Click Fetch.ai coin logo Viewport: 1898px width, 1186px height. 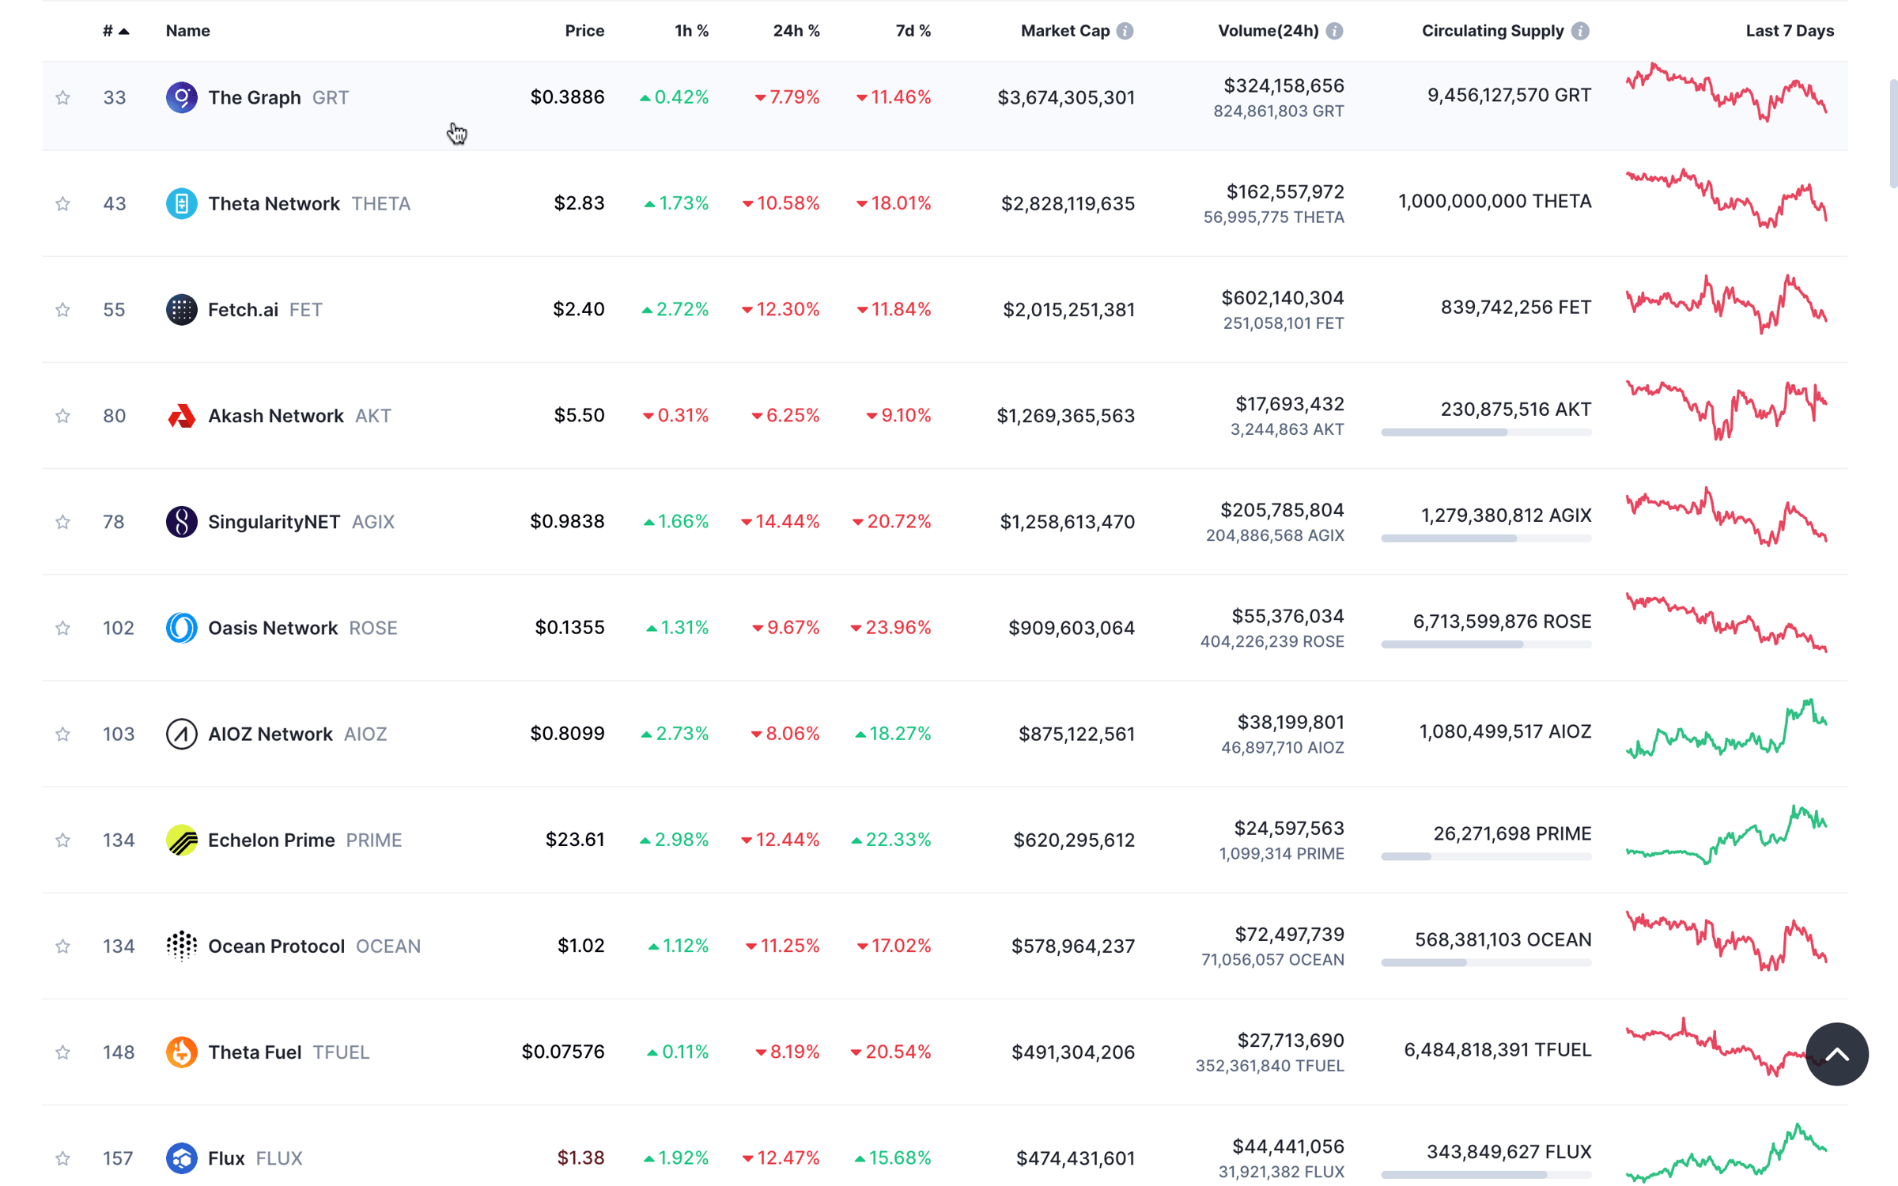coord(181,309)
